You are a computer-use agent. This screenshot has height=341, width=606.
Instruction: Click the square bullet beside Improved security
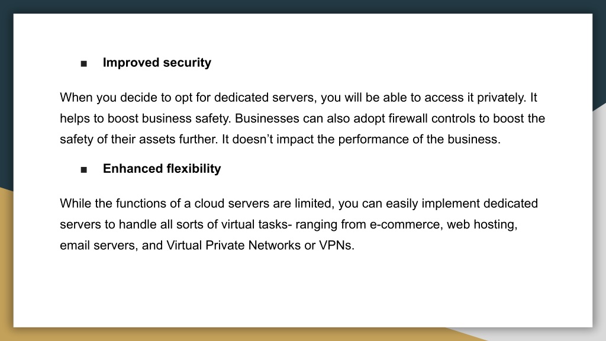click(x=84, y=64)
